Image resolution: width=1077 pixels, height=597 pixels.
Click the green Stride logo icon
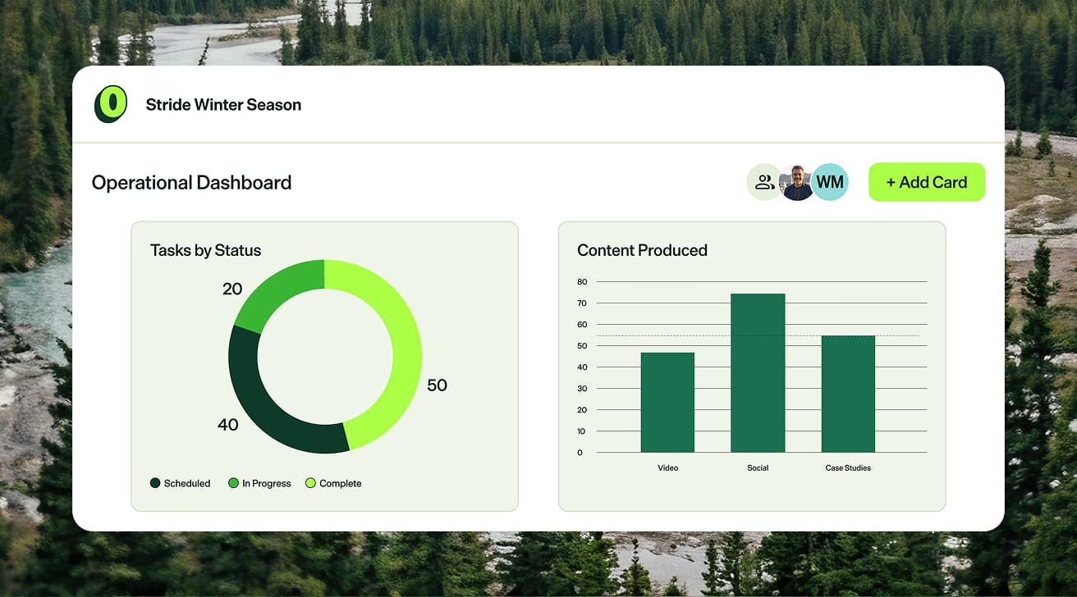(111, 104)
